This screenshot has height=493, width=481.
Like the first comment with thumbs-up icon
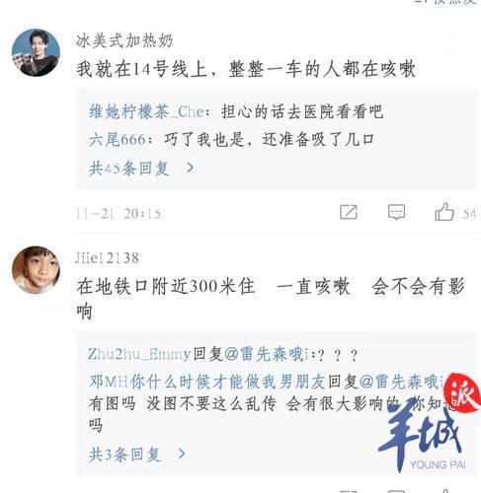[444, 211]
